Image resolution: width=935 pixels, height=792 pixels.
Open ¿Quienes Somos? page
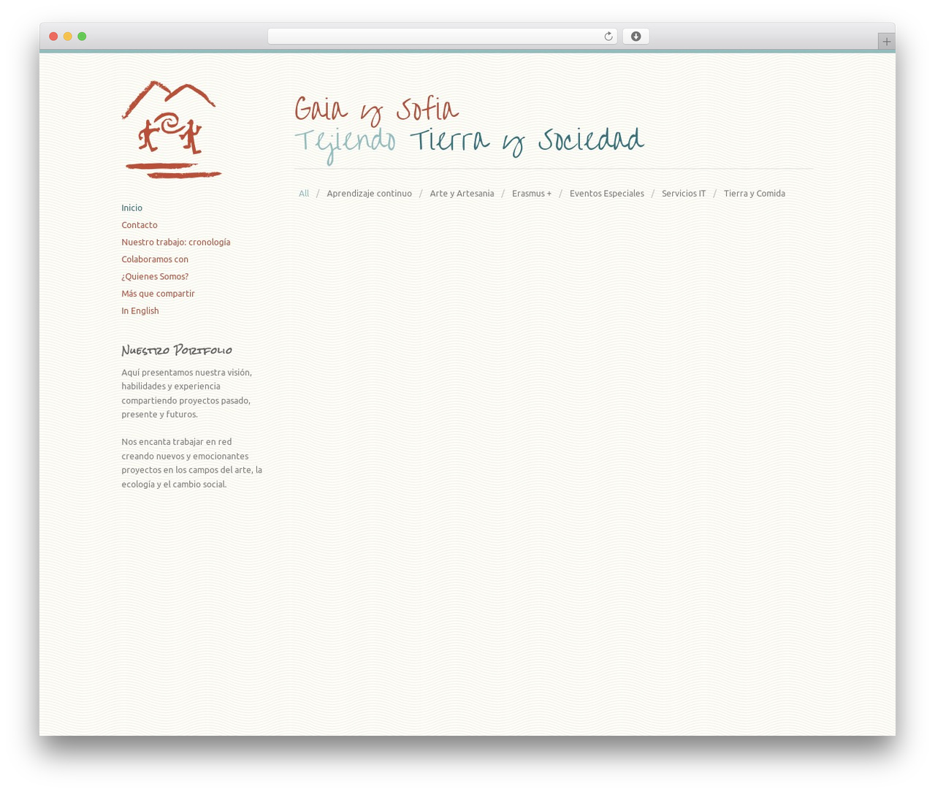pyautogui.click(x=155, y=276)
